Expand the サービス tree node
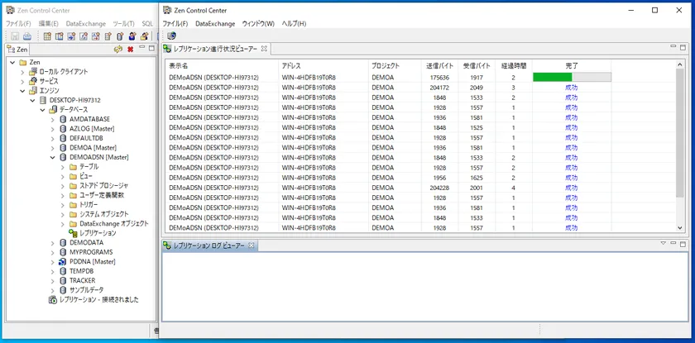This screenshot has height=343, width=695. pyautogui.click(x=22, y=81)
